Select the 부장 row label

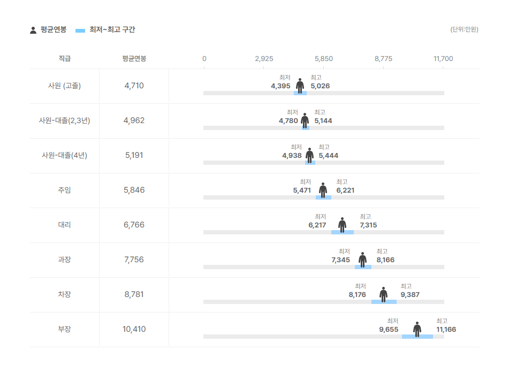[64, 329]
